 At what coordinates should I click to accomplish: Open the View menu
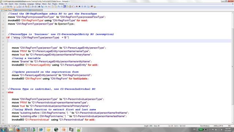(16, 4)
